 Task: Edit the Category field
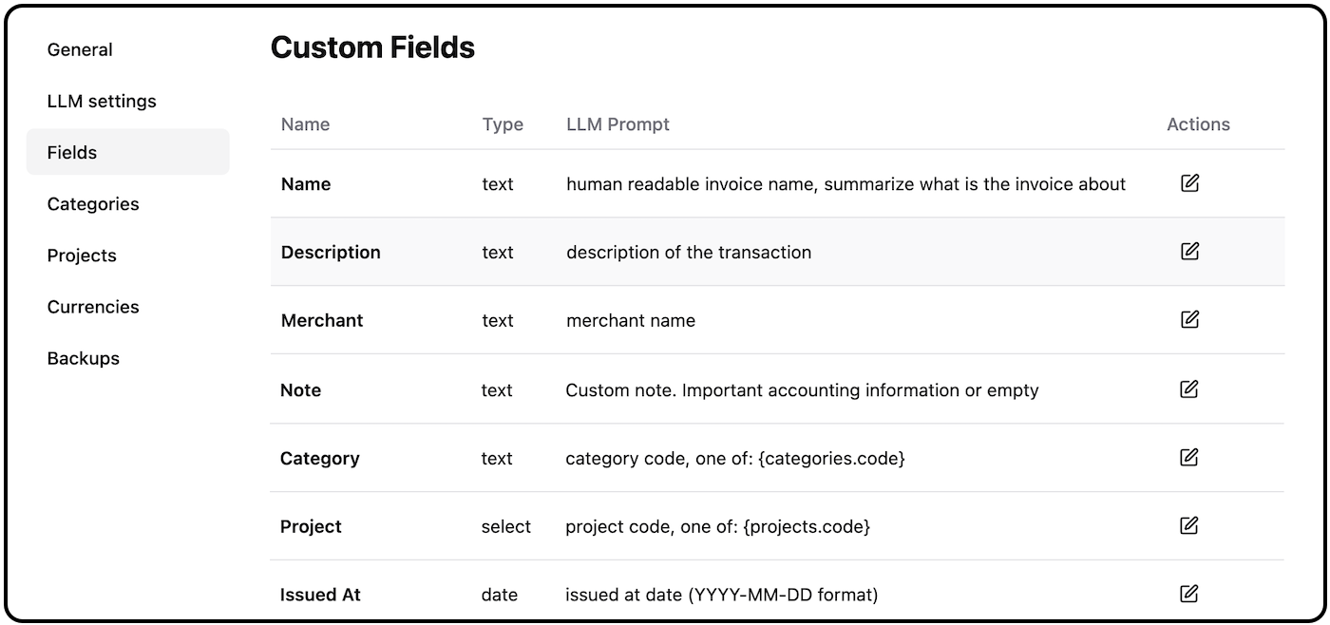coord(1189,457)
